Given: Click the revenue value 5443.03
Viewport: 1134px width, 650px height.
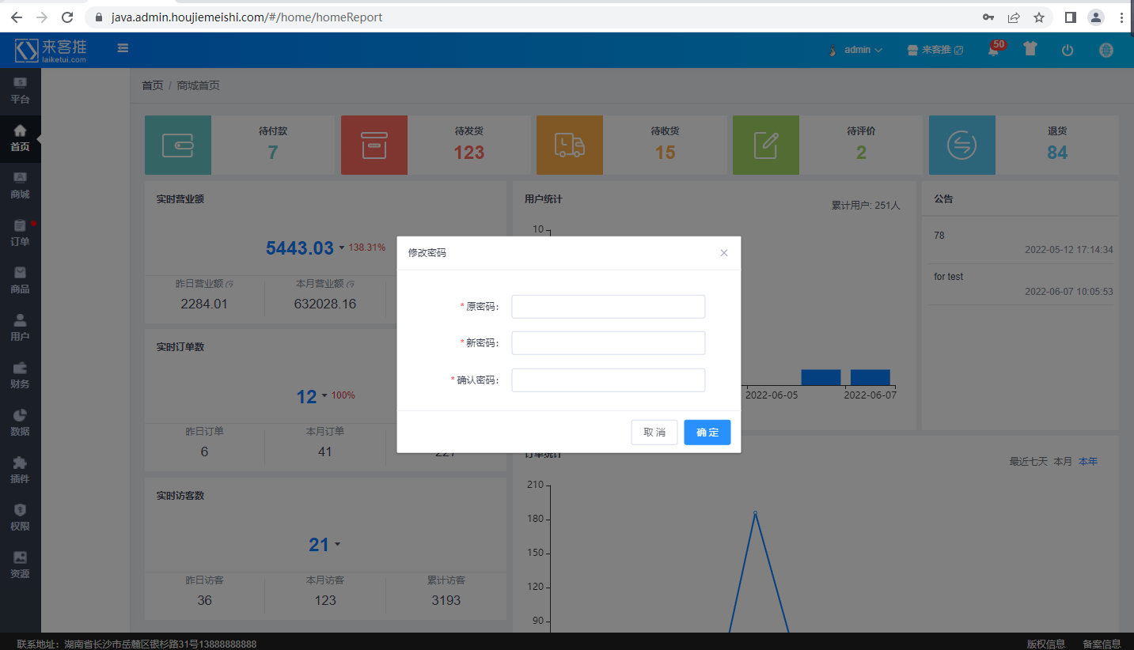Looking at the screenshot, I should point(300,248).
